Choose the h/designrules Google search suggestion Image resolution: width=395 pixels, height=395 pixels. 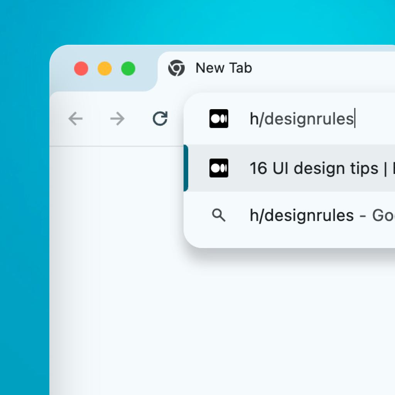(x=309, y=215)
